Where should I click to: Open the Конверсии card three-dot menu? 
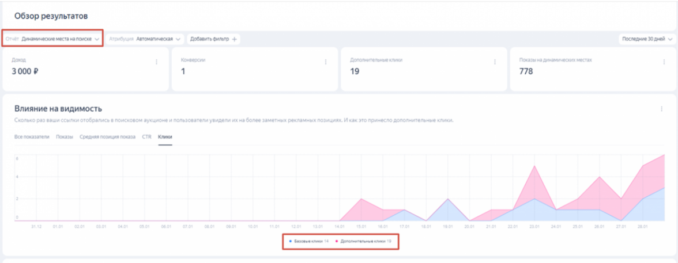click(x=325, y=62)
